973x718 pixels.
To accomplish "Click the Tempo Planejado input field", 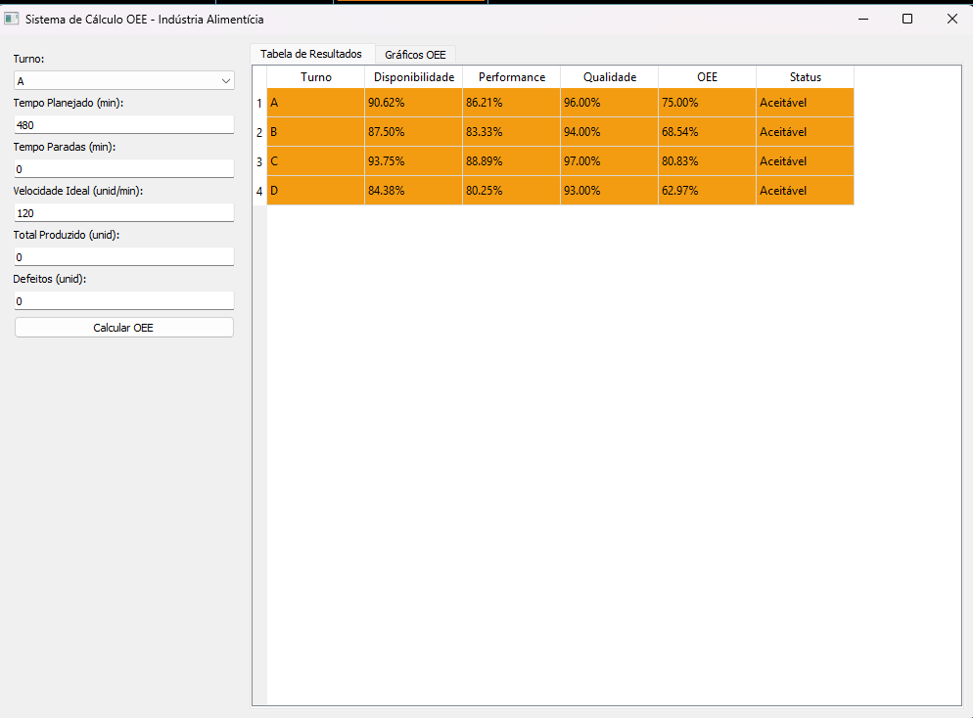I will (124, 124).
